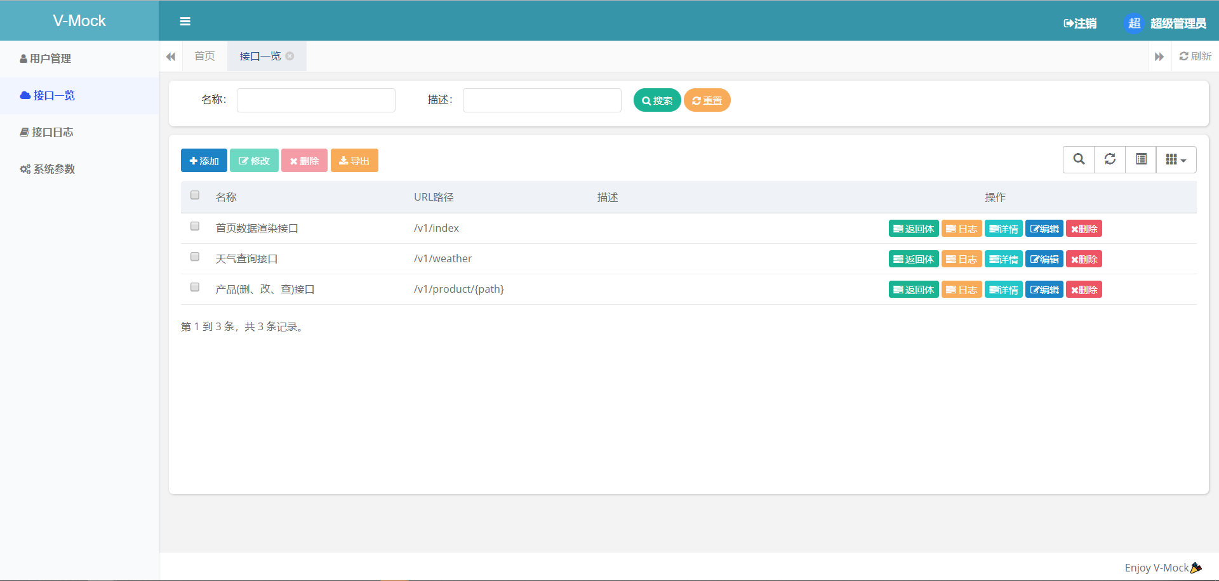The width and height of the screenshot is (1219, 581).
Task: Click 详情 for /v1/index row
Action: (1004, 229)
